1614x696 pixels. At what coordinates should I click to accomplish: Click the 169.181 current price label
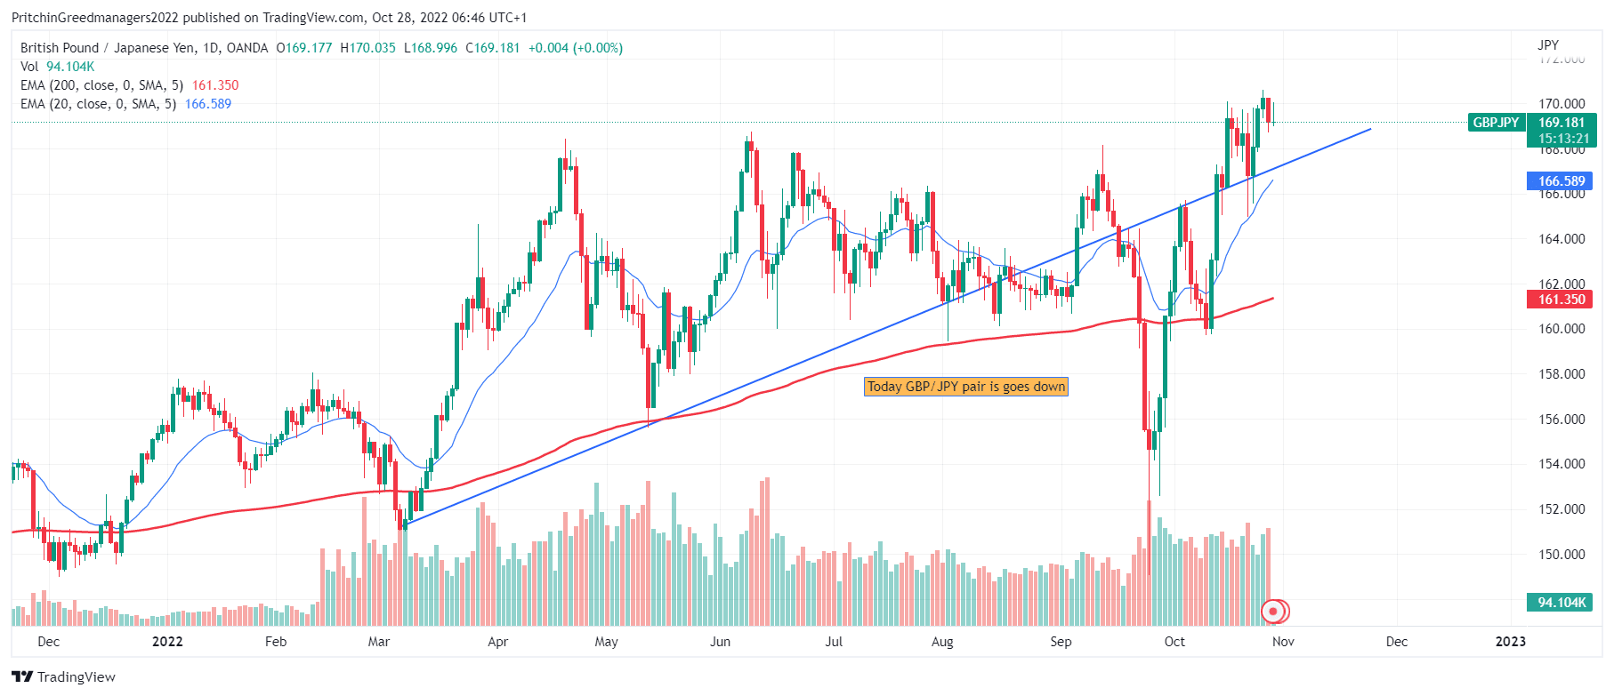click(x=1562, y=123)
